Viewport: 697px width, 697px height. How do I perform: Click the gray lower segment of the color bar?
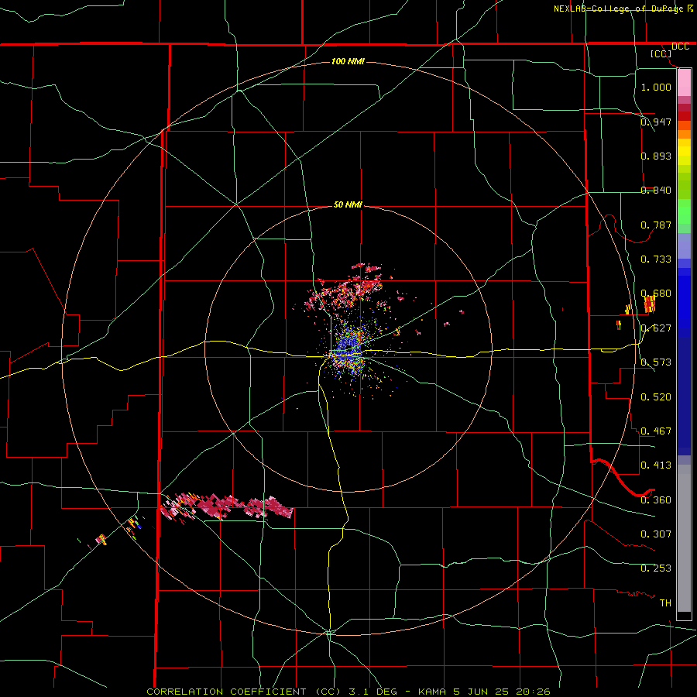(684, 538)
